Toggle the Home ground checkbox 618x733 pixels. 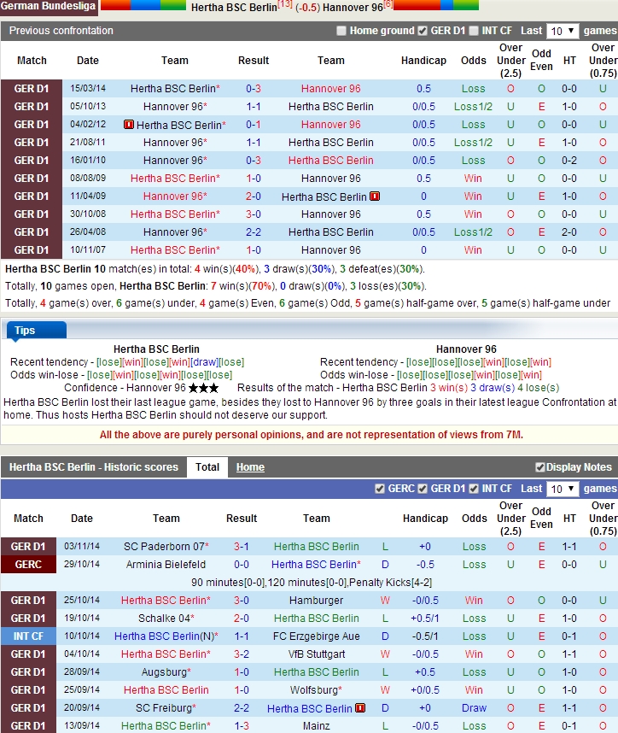(x=341, y=31)
